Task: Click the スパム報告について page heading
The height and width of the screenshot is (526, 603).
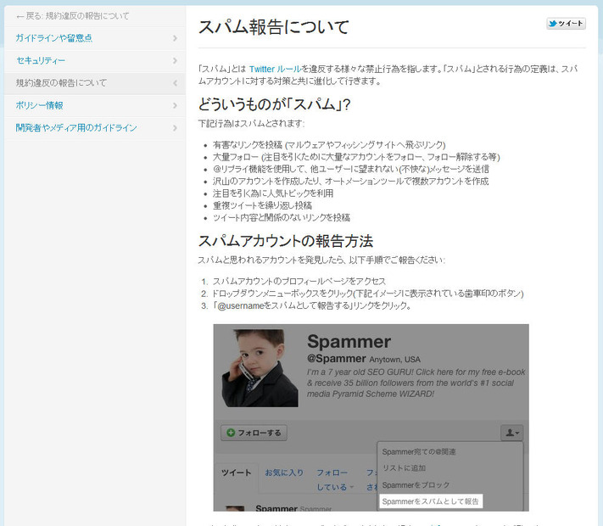Action: 274,27
